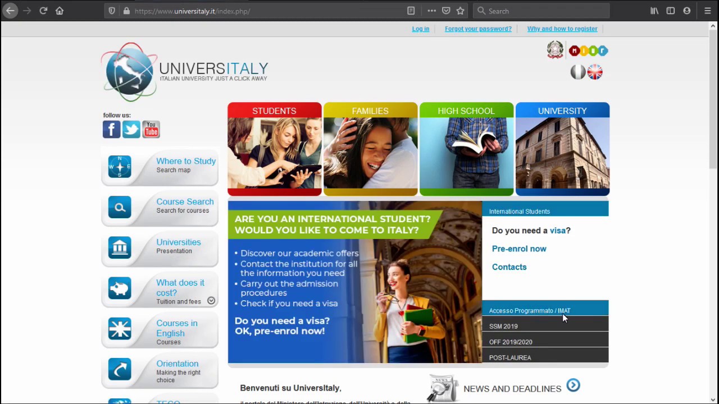This screenshot has height=404, width=719.
Task: Click the building Universities icon
Action: [x=120, y=247]
